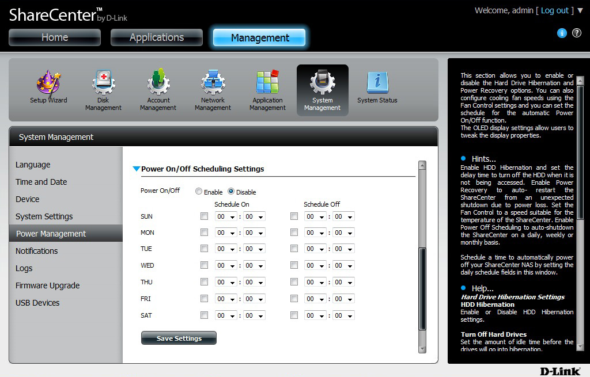Open FRI Schedule Off hour dropdown
This screenshot has width=590, height=377.
coord(315,299)
